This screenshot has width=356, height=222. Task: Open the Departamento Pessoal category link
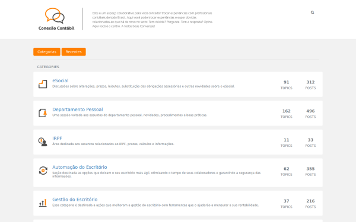point(78,110)
